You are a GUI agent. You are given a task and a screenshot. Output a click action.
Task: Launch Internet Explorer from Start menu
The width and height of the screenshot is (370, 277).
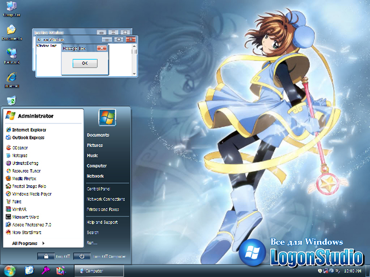pos(26,130)
